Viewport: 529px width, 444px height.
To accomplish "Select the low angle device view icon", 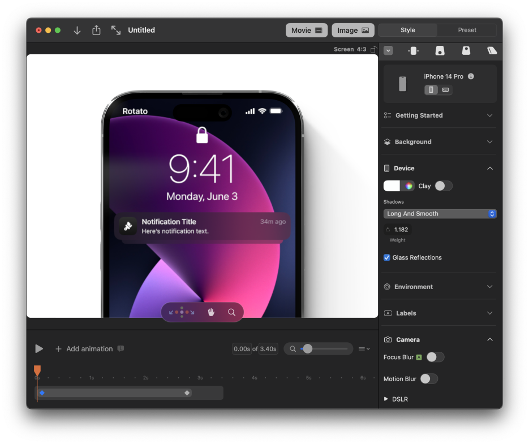I will (x=440, y=51).
